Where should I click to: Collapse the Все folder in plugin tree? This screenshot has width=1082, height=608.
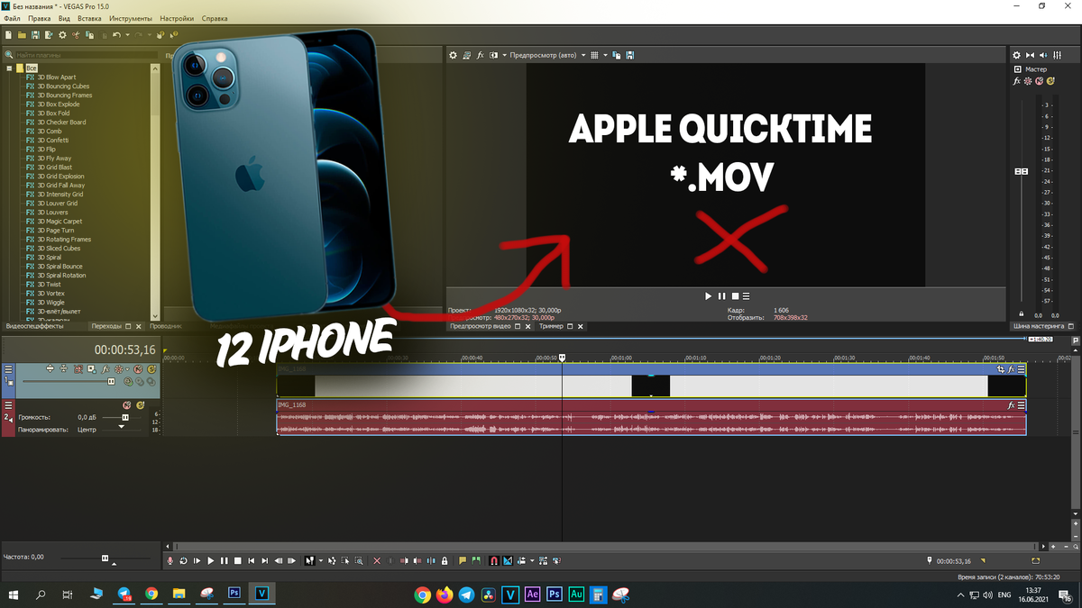(9, 68)
